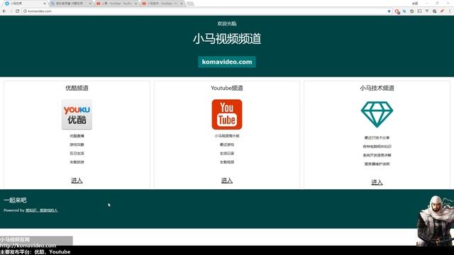Image resolution: width=454 pixels, height=255 pixels.
Task: Click the blue extension icon beside the red magnifier
Action: click(404, 11)
